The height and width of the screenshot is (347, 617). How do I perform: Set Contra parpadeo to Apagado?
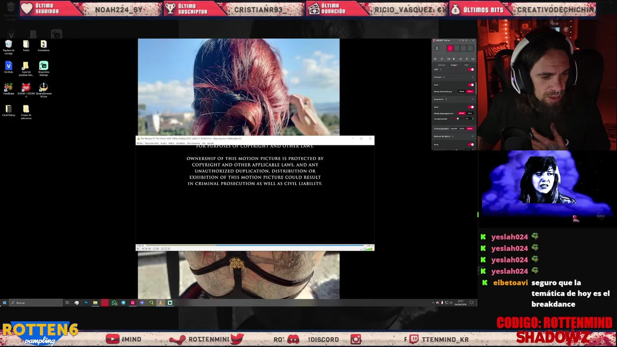point(454,129)
